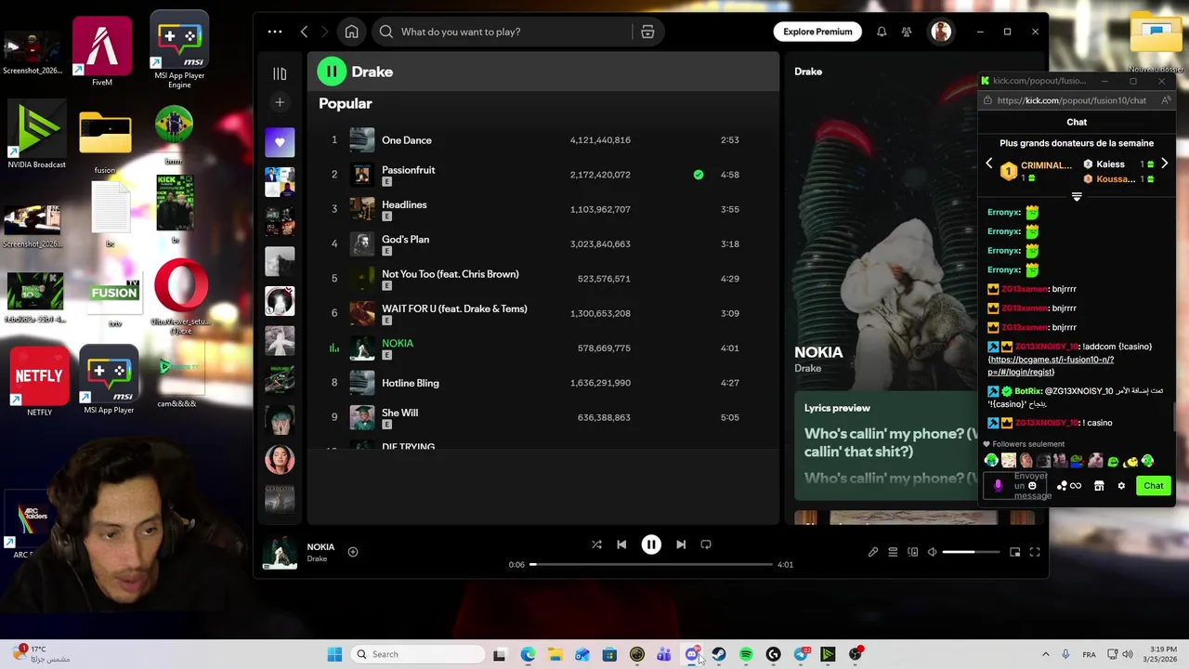Pause playback with center white button
Image resolution: width=1189 pixels, height=669 pixels.
pos(651,544)
